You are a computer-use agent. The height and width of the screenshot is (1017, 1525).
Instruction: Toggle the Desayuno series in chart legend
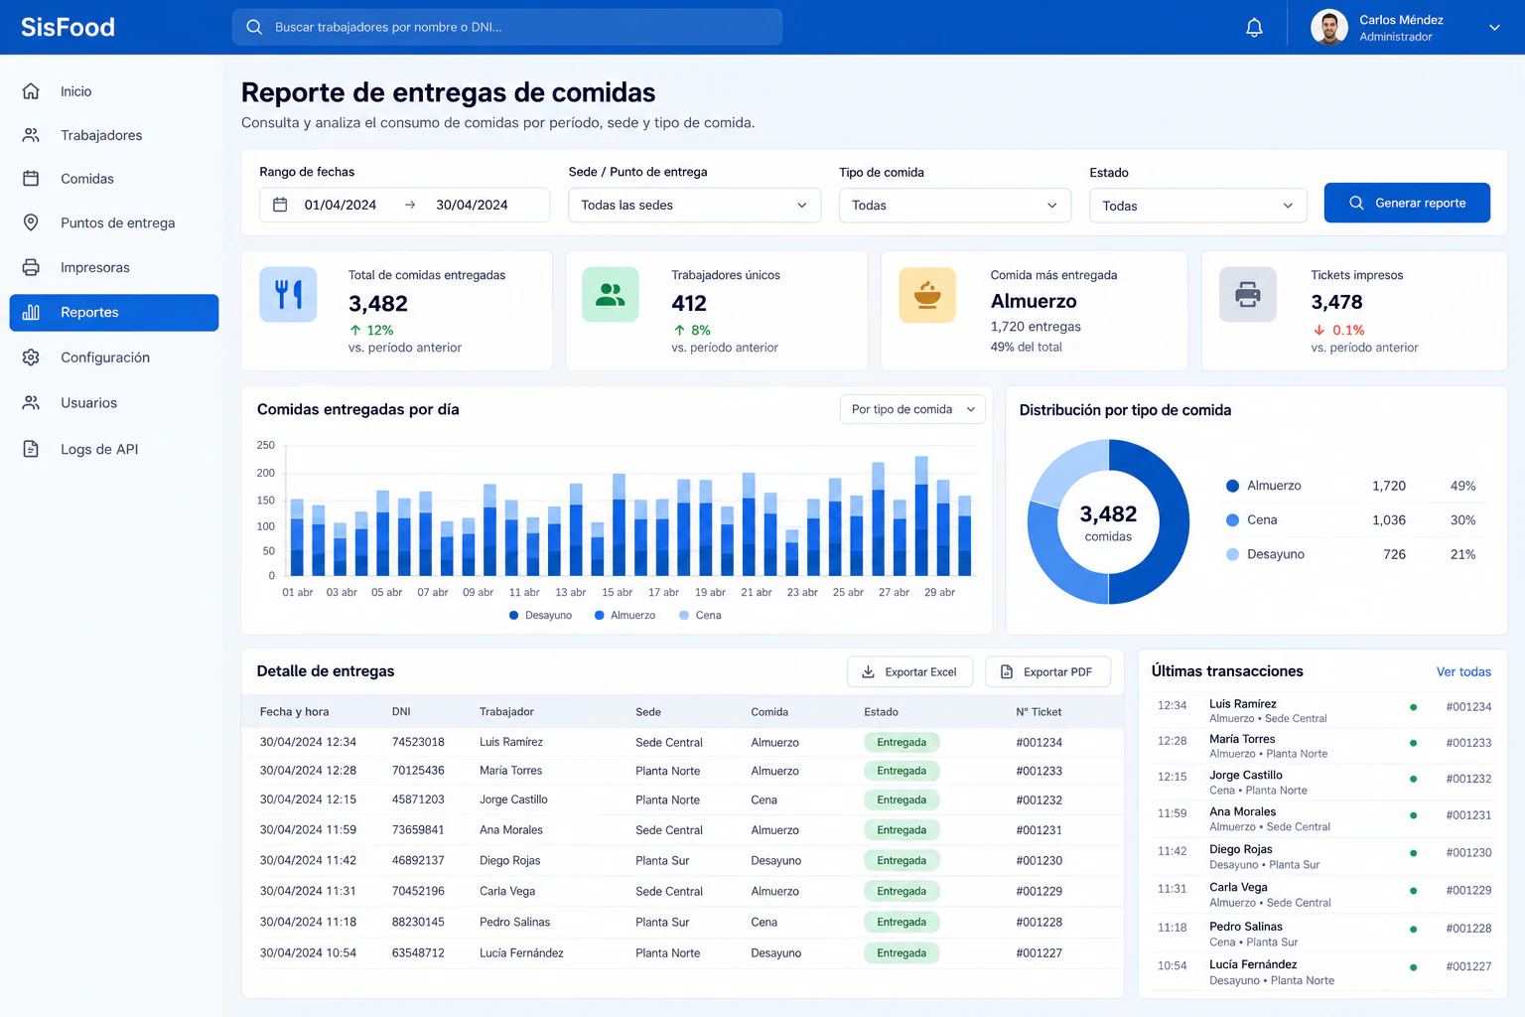540,616
